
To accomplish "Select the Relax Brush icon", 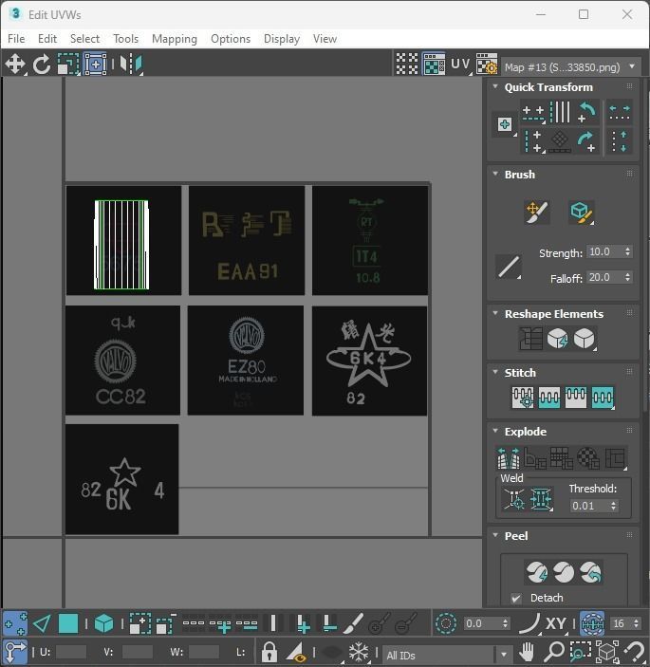I will [581, 212].
